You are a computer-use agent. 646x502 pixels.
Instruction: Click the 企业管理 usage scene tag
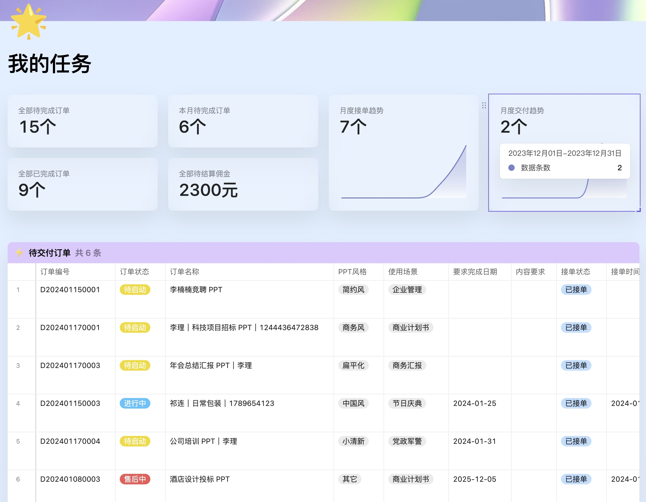pos(407,290)
